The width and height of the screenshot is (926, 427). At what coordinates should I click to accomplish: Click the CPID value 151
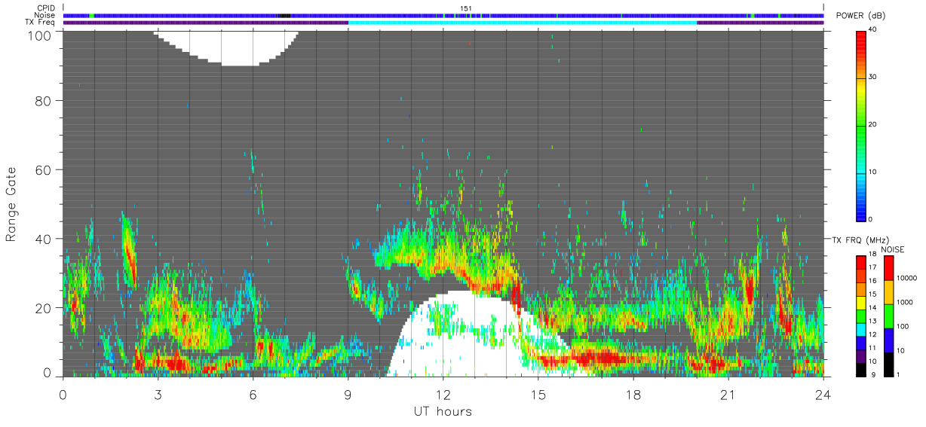(465, 8)
